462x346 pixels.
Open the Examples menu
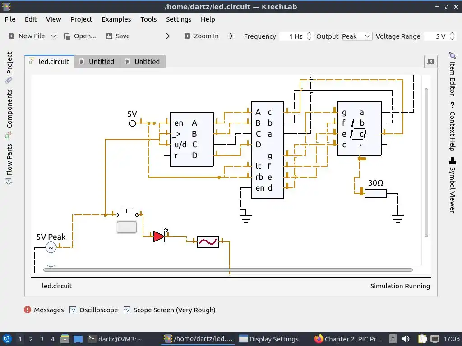click(116, 19)
